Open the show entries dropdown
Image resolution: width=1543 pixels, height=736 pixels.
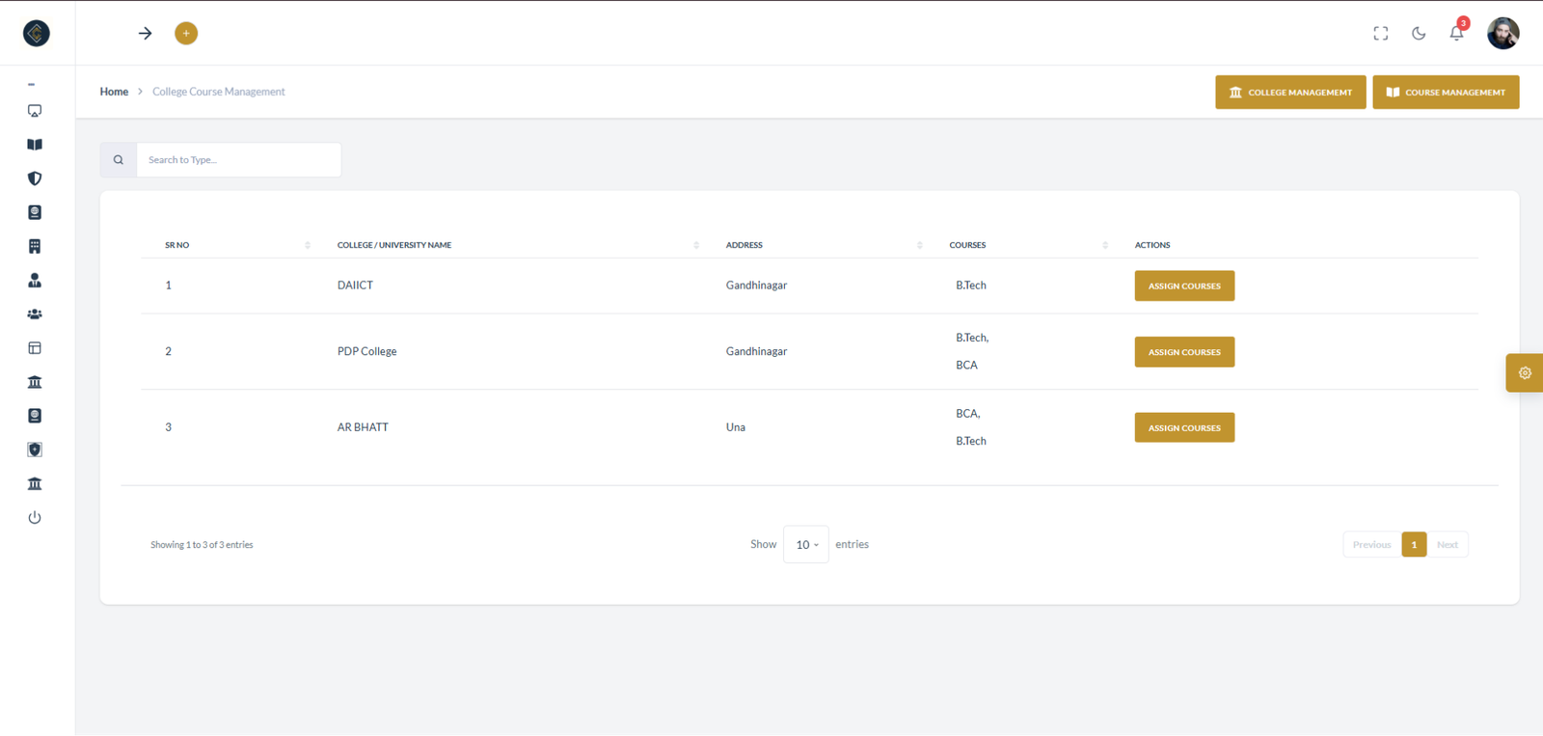coord(806,545)
